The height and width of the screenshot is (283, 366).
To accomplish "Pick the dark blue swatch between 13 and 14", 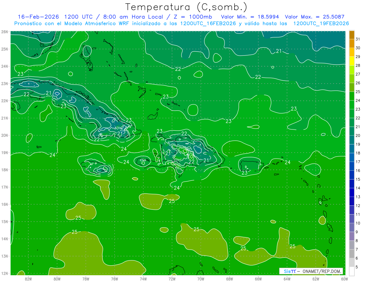I will click(352, 192).
